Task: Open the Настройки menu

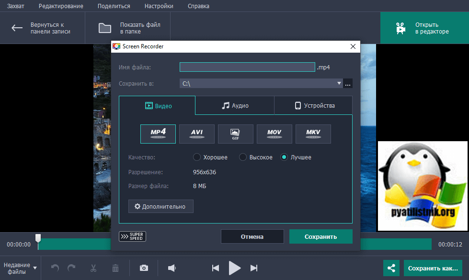Action: click(x=160, y=6)
